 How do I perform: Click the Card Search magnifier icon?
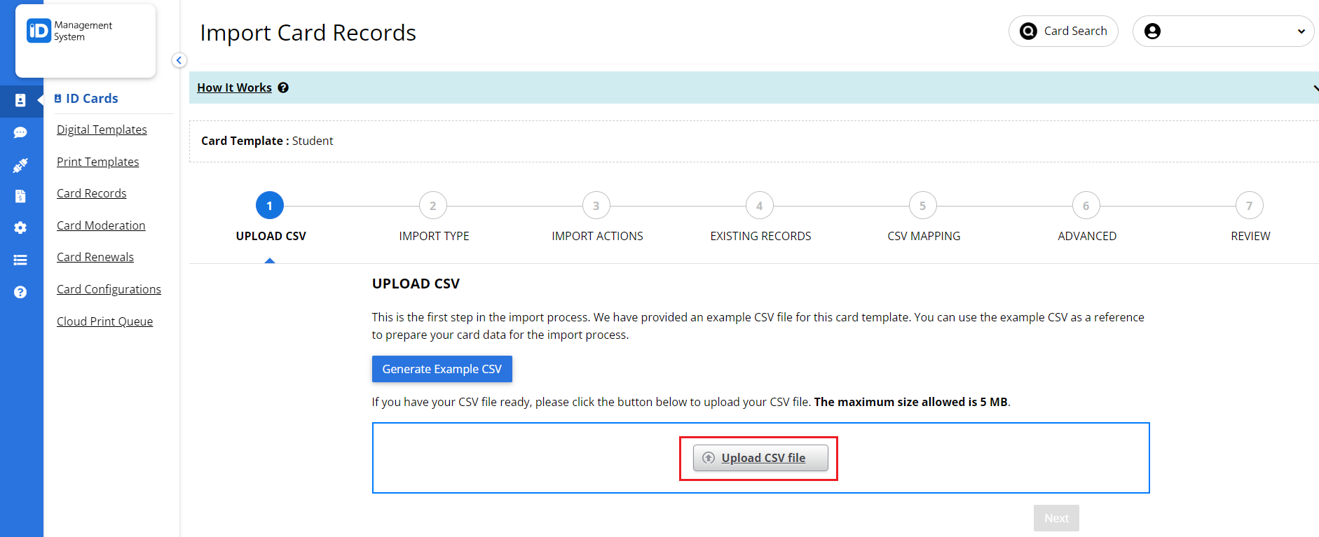pyautogui.click(x=1028, y=31)
